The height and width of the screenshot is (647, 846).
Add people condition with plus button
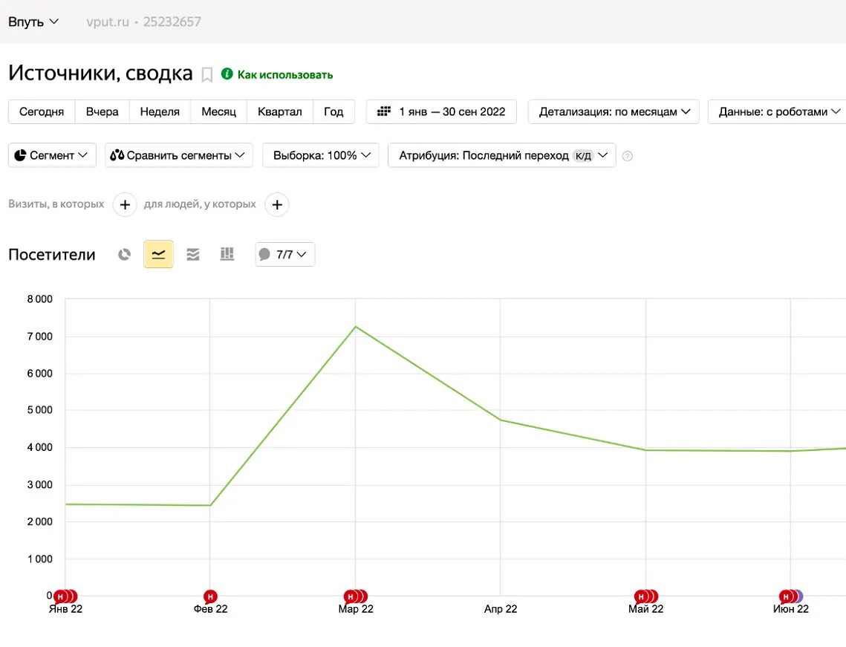pyautogui.click(x=277, y=204)
